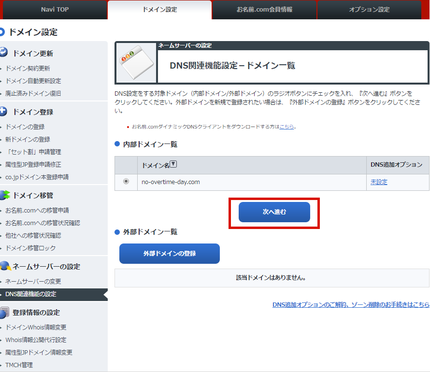Open 属性型JPドメイン情報変更 in sidebar
Screen dimensions: 430x372
39,353
